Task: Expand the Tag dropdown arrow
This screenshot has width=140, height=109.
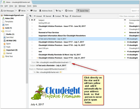Action: click(x=62, y=11)
